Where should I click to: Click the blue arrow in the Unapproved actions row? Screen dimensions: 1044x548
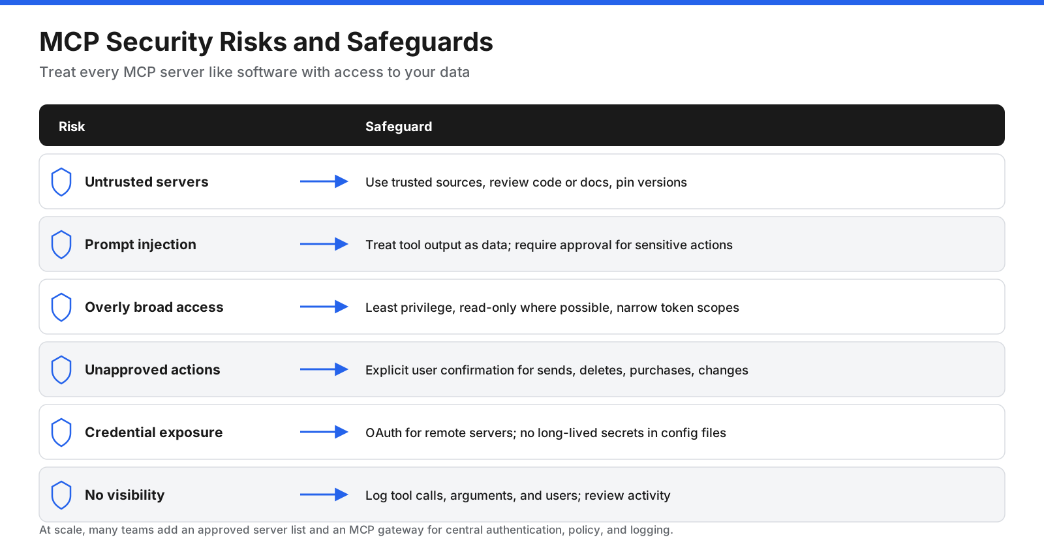(324, 369)
